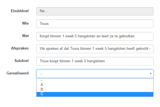Open the Gerealiseerd dropdown arrow
The image size is (160, 107).
151,74
